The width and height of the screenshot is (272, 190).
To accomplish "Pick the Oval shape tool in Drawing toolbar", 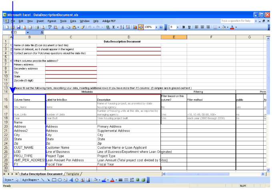I will click(x=60, y=180).
